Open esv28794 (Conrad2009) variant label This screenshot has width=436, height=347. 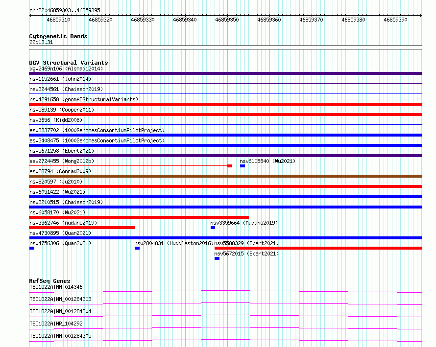click(60, 171)
